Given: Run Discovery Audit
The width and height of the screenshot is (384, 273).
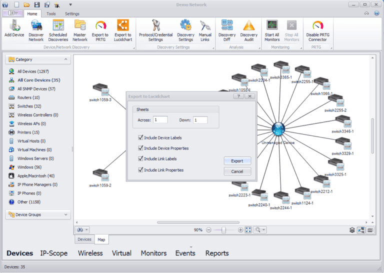Looking at the screenshot, I should pyautogui.click(x=249, y=30).
